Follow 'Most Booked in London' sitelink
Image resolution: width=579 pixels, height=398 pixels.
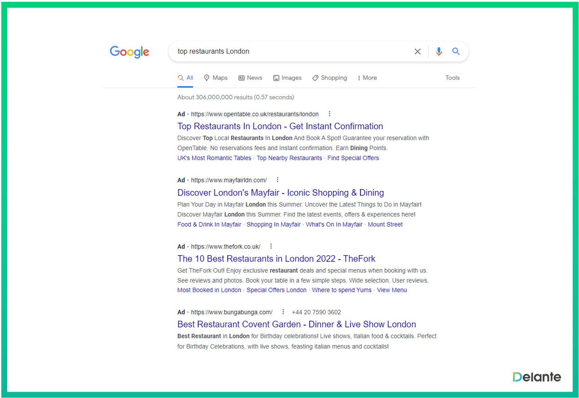209,290
